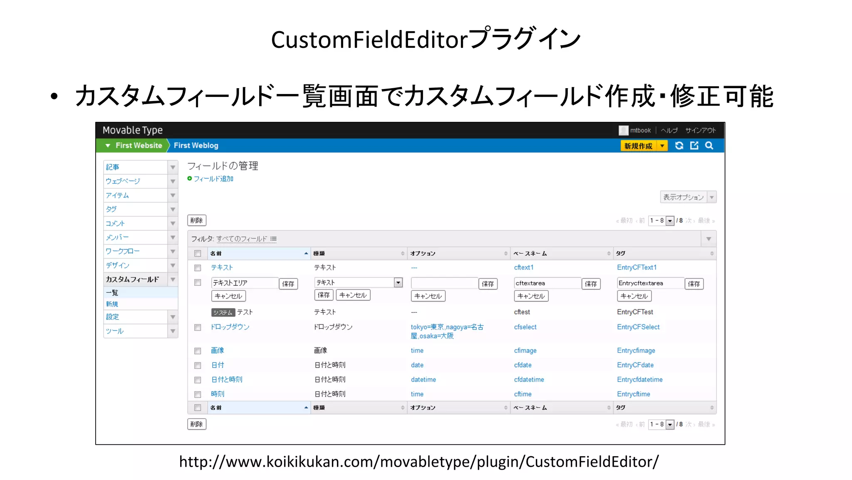
Task: Check the 日付 row checkbox
Action: (x=198, y=366)
